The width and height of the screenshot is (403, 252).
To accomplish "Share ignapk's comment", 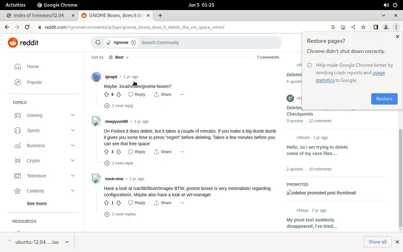I will coord(163,94).
